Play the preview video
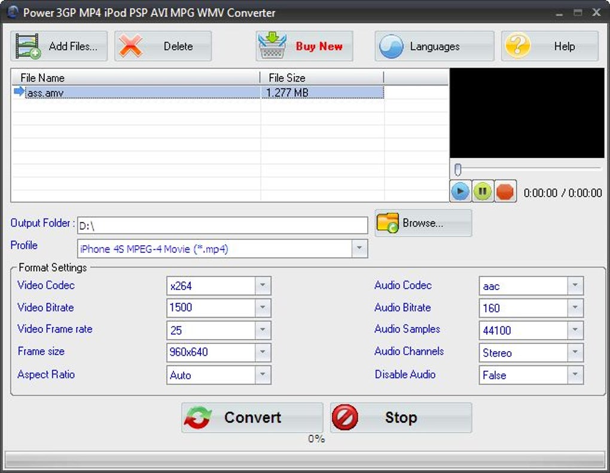The height and width of the screenshot is (473, 610). (460, 191)
